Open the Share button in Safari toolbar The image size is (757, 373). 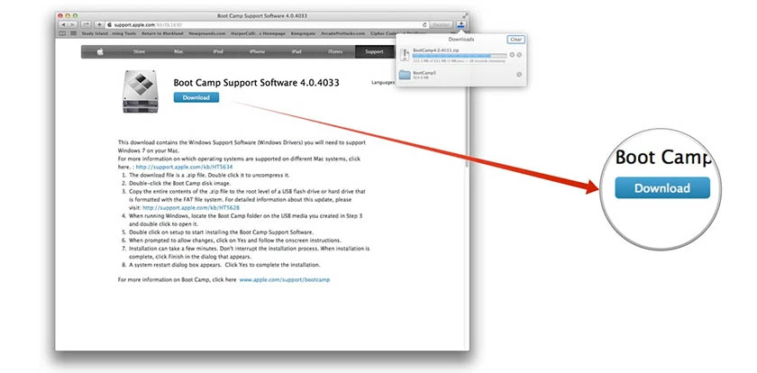[86, 24]
